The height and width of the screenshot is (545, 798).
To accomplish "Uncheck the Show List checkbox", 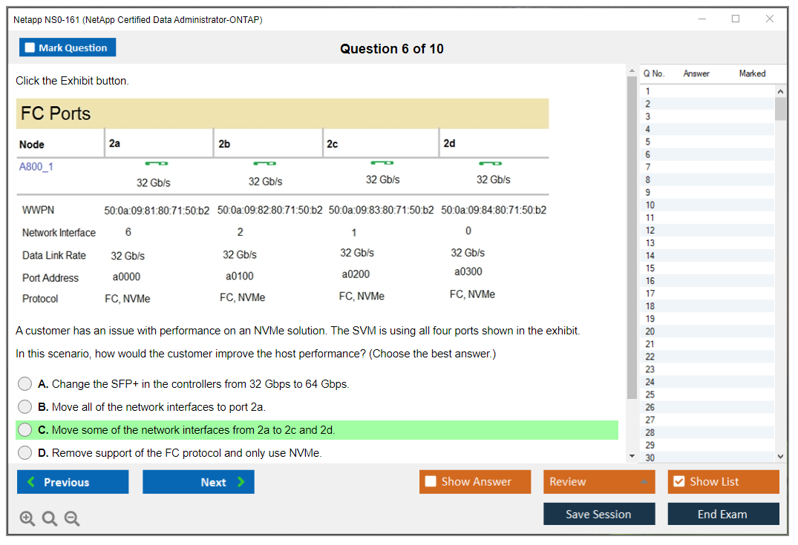I will click(678, 482).
